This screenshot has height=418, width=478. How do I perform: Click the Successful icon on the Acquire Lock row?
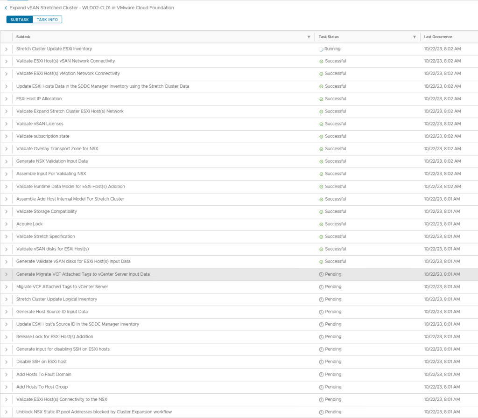(x=321, y=224)
